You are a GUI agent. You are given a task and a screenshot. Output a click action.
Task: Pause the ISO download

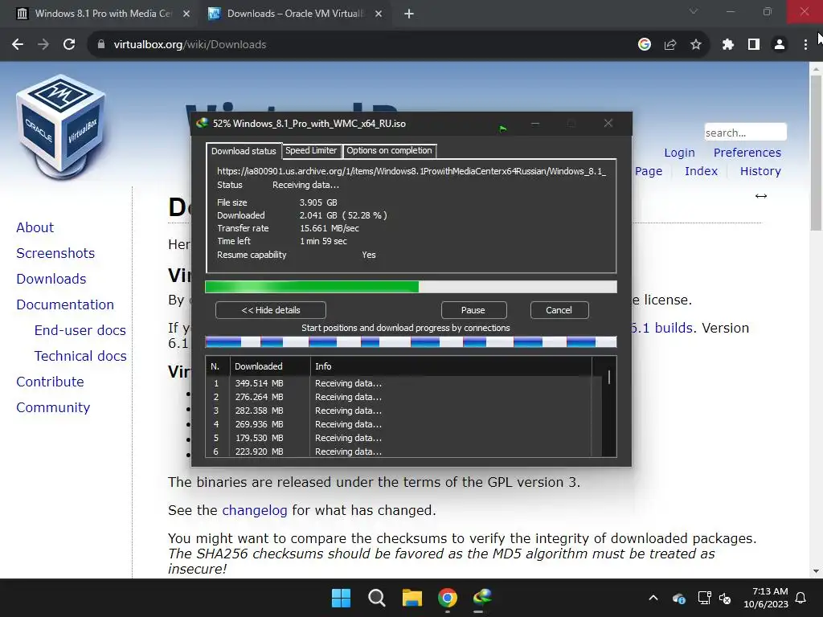[473, 310]
